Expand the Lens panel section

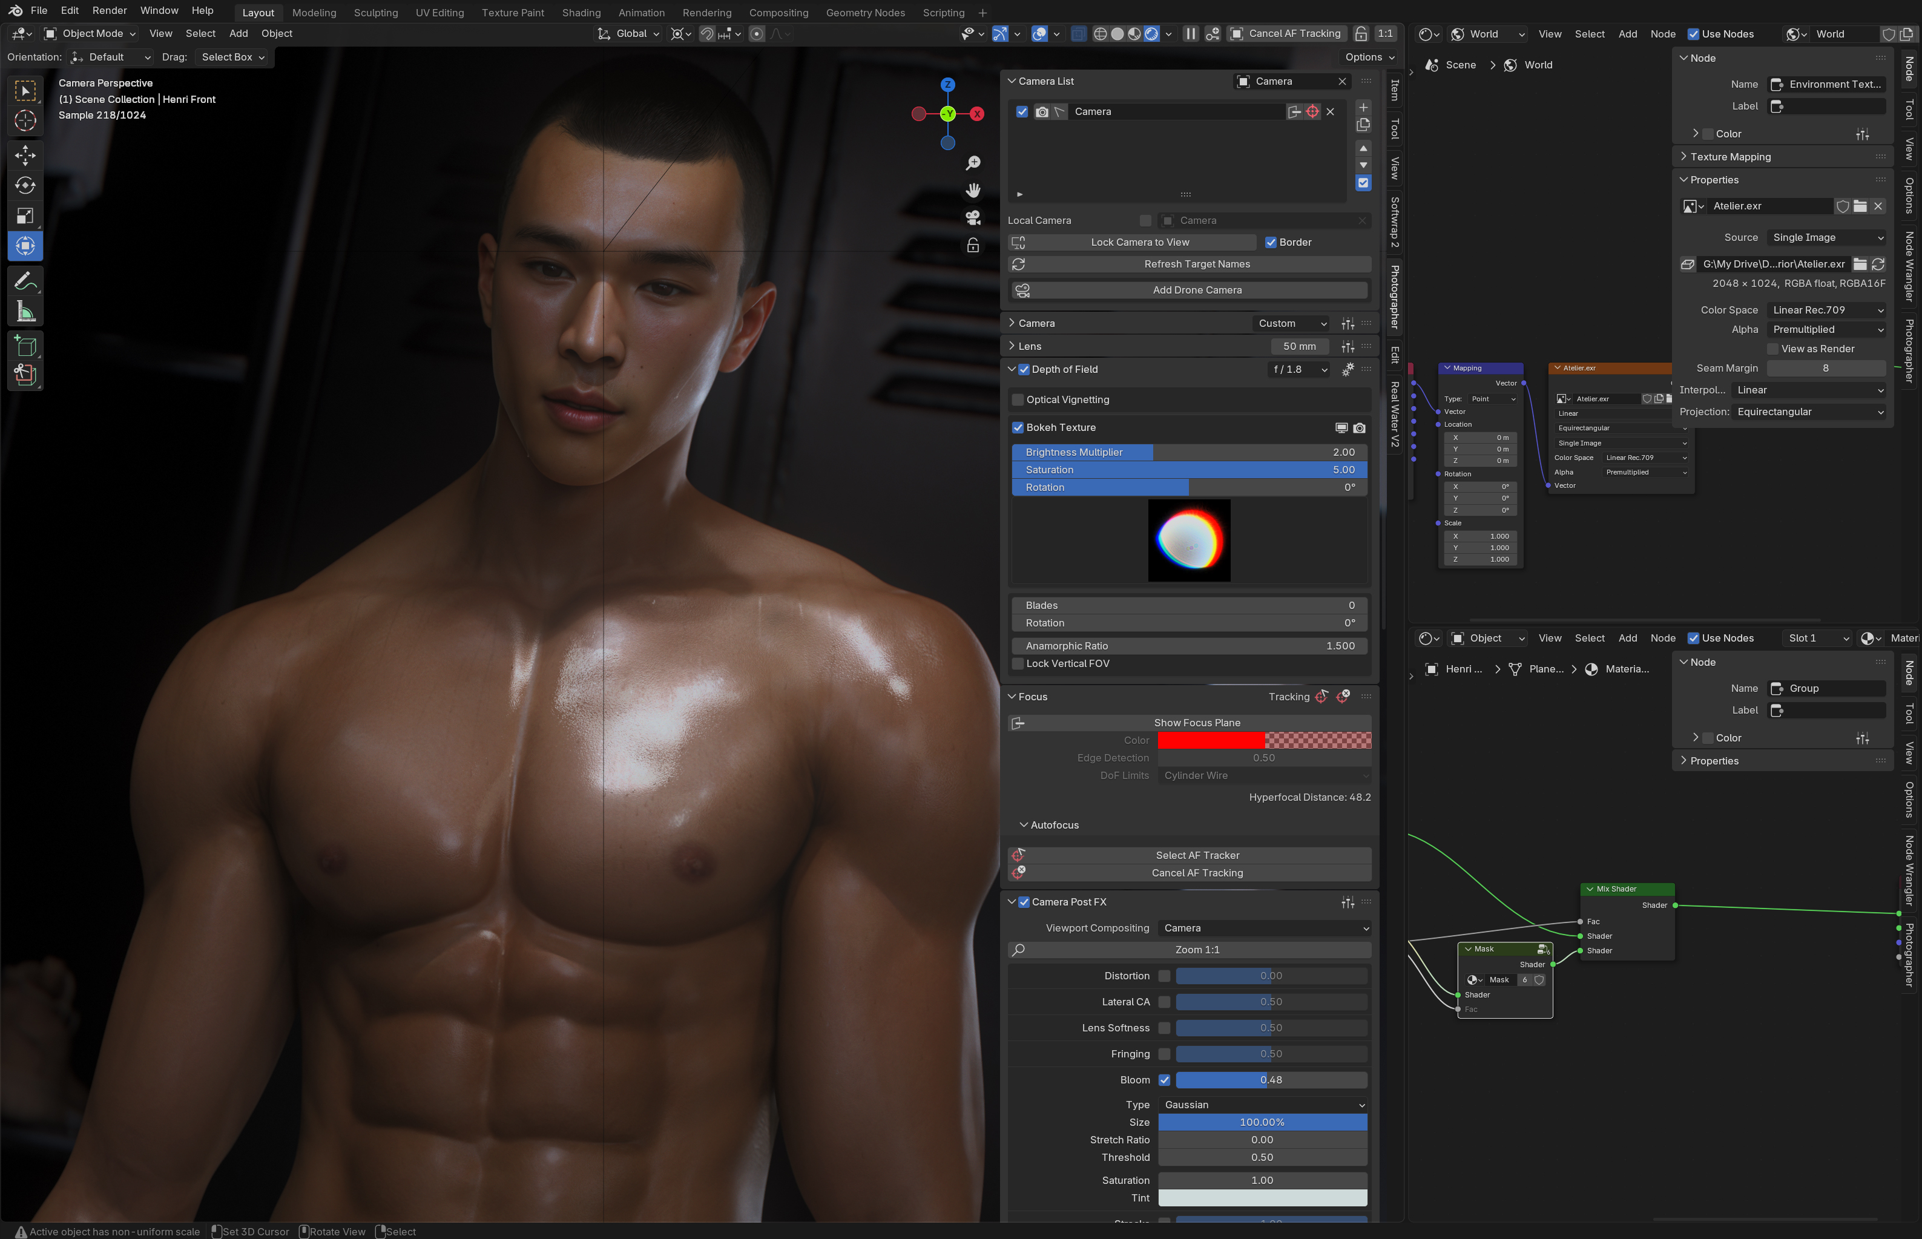(x=1030, y=346)
